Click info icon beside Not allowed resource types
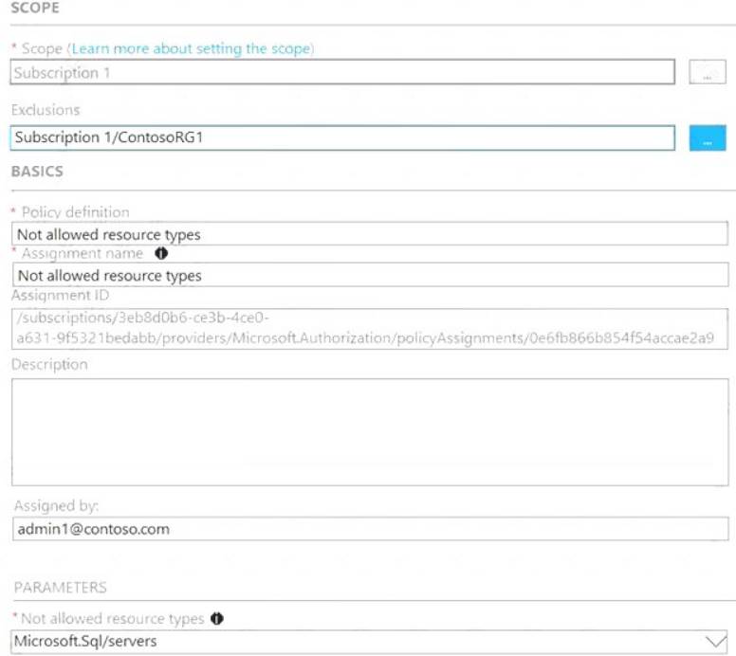Image resolution: width=736 pixels, height=656 pixels. (217, 619)
